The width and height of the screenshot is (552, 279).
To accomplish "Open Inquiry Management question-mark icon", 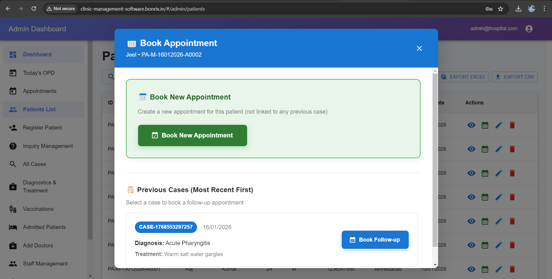I will pos(13,146).
